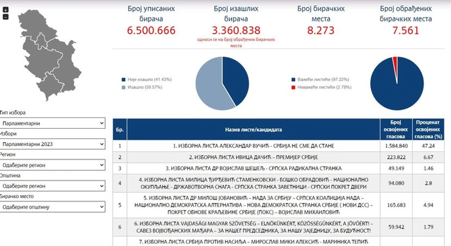Zoom out the map with minus button

click(5, 17)
